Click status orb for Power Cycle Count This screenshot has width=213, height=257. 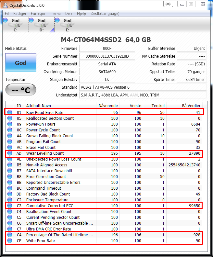[x=10, y=130]
